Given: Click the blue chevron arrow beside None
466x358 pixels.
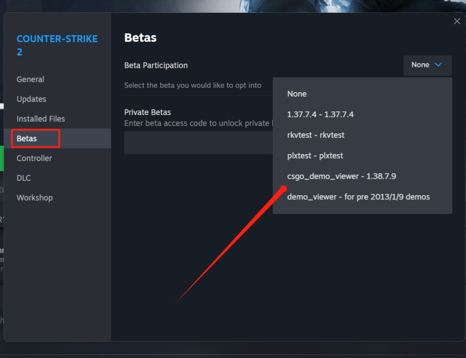Looking at the screenshot, I should 438,65.
